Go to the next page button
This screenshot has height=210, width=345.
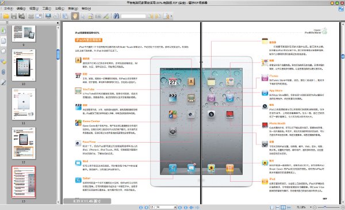click(180, 207)
